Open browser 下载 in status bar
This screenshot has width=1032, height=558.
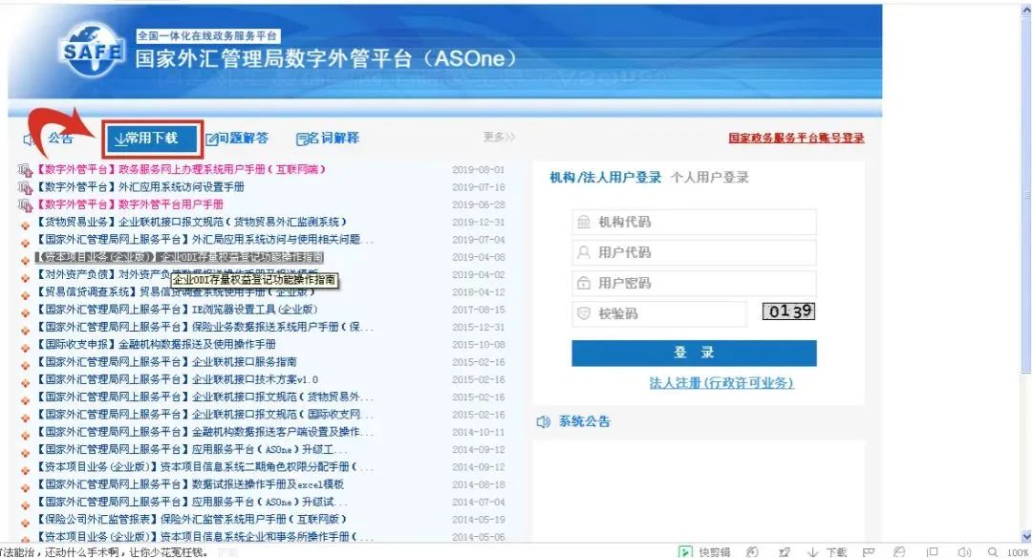828,552
